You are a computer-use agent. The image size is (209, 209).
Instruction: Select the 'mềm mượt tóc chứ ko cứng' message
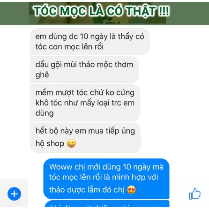point(85,103)
